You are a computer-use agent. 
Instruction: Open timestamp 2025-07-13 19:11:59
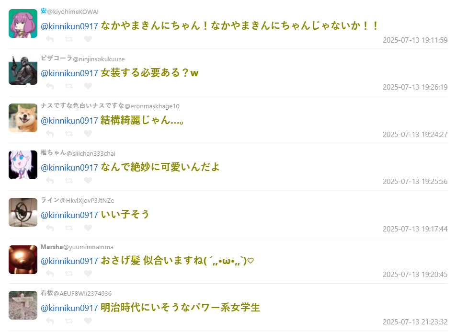pyautogui.click(x=415, y=40)
